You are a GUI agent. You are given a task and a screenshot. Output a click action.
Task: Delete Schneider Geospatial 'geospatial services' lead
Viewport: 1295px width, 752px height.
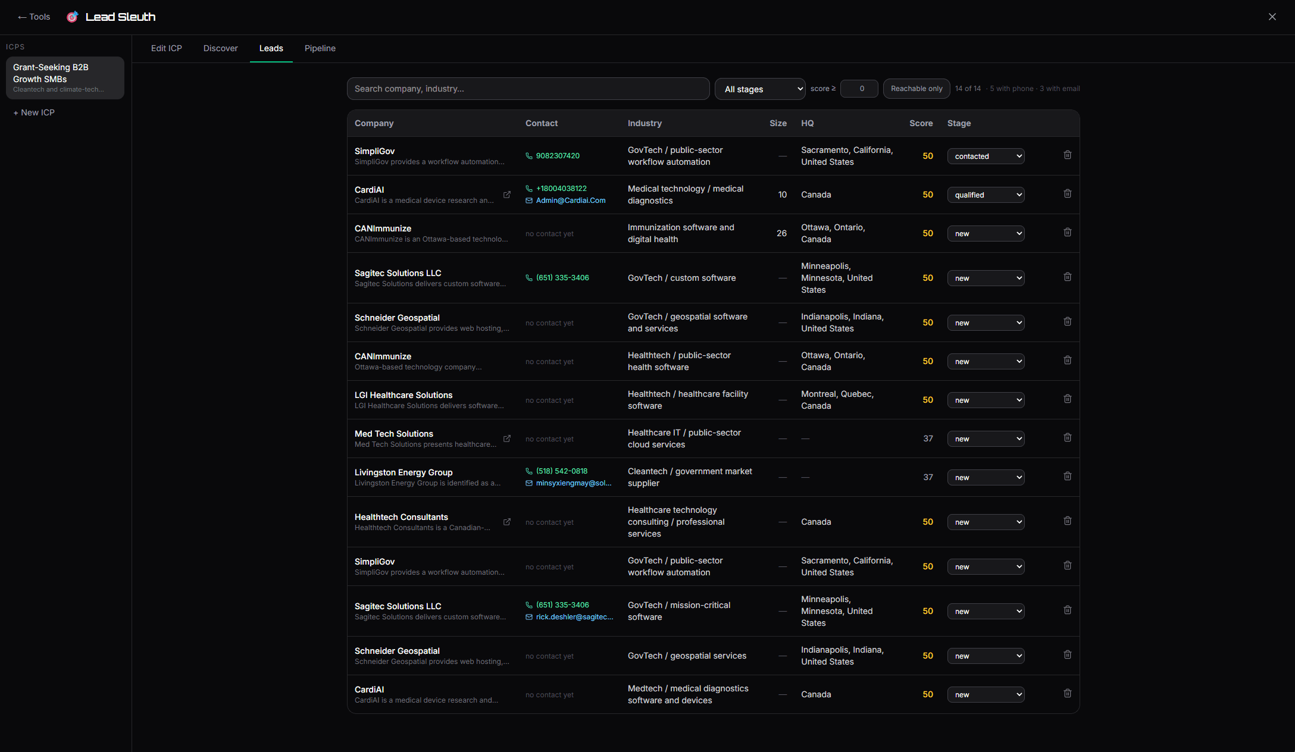coord(1068,655)
